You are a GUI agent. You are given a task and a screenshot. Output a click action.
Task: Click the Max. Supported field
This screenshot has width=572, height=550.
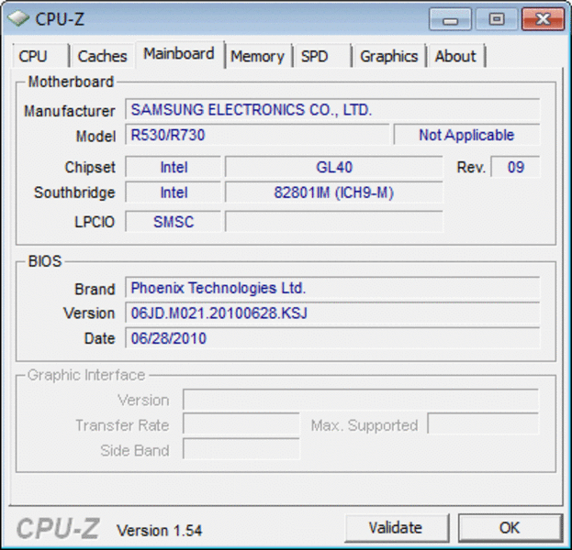(483, 424)
